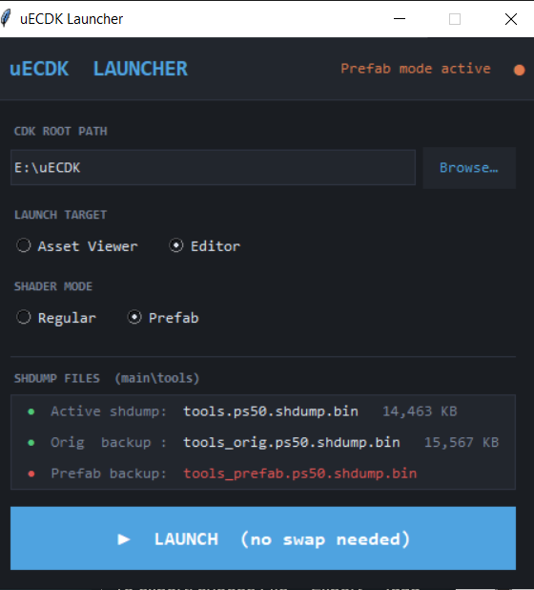Focus the CDK root path field

(x=213, y=167)
